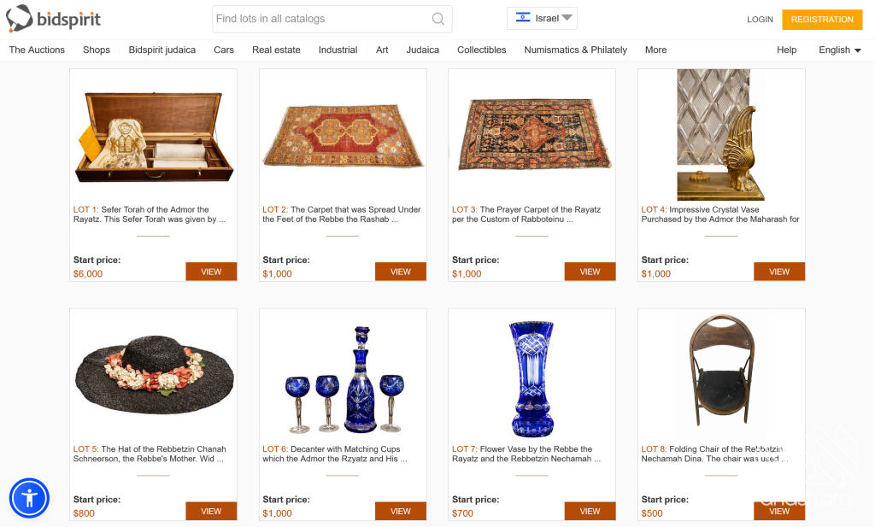Open the accessibility widget icon
Image resolution: width=875 pixels, height=527 pixels.
29,498
